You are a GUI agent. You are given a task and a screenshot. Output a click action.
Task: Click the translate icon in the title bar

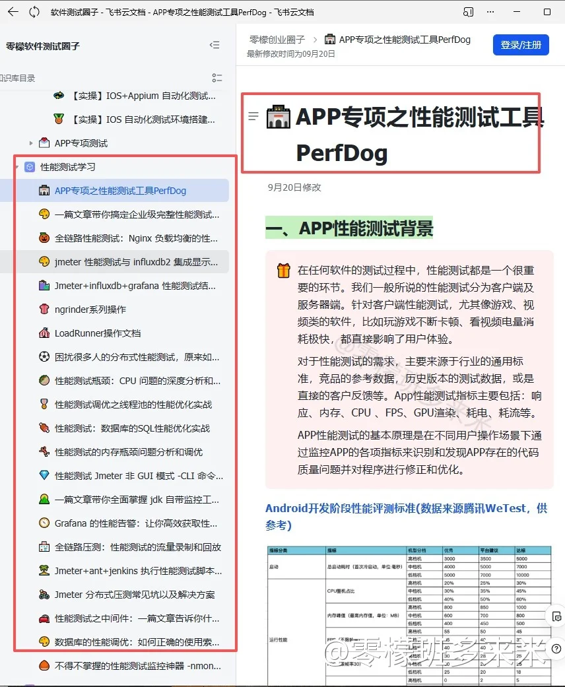tap(468, 12)
